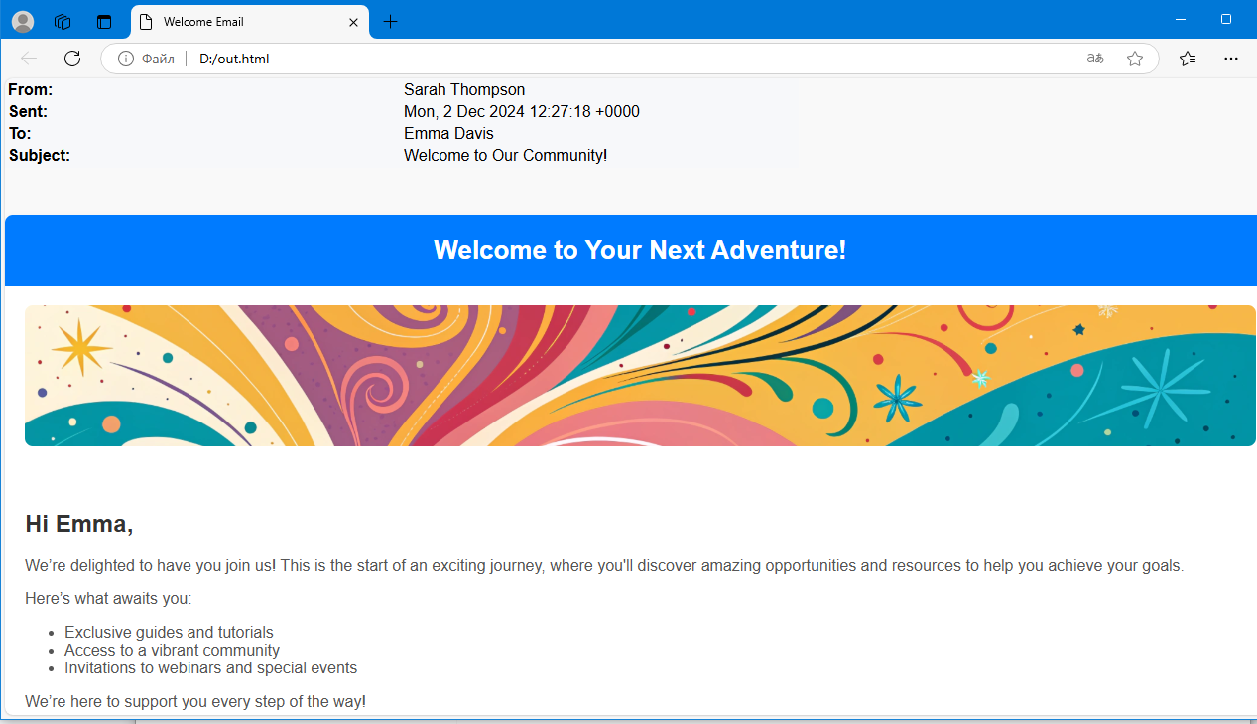The height and width of the screenshot is (724, 1257).
Task: Maximize the browser window
Action: 1226,20
